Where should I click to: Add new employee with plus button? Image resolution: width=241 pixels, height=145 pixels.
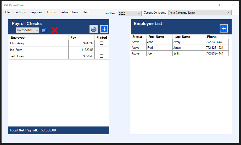click(x=224, y=29)
